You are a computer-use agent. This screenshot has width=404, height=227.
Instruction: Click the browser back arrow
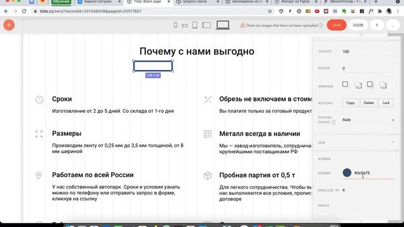pyautogui.click(x=6, y=11)
